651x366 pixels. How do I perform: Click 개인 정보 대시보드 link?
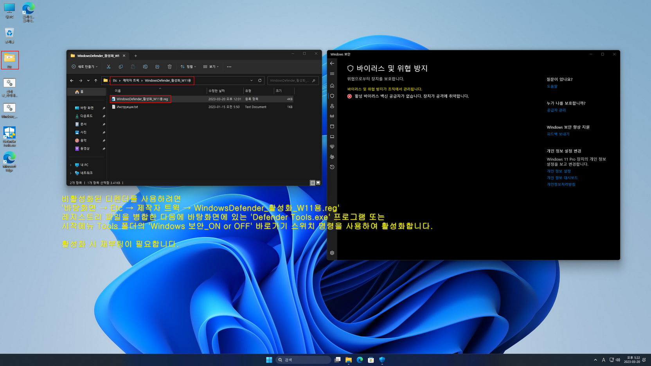tap(562, 178)
